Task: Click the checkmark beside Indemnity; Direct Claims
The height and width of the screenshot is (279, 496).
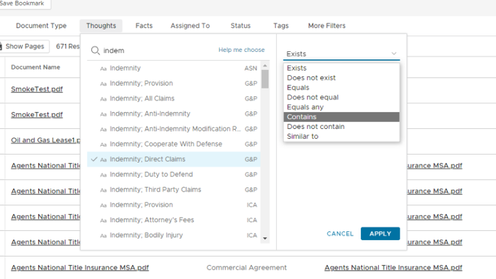Action: (x=94, y=160)
